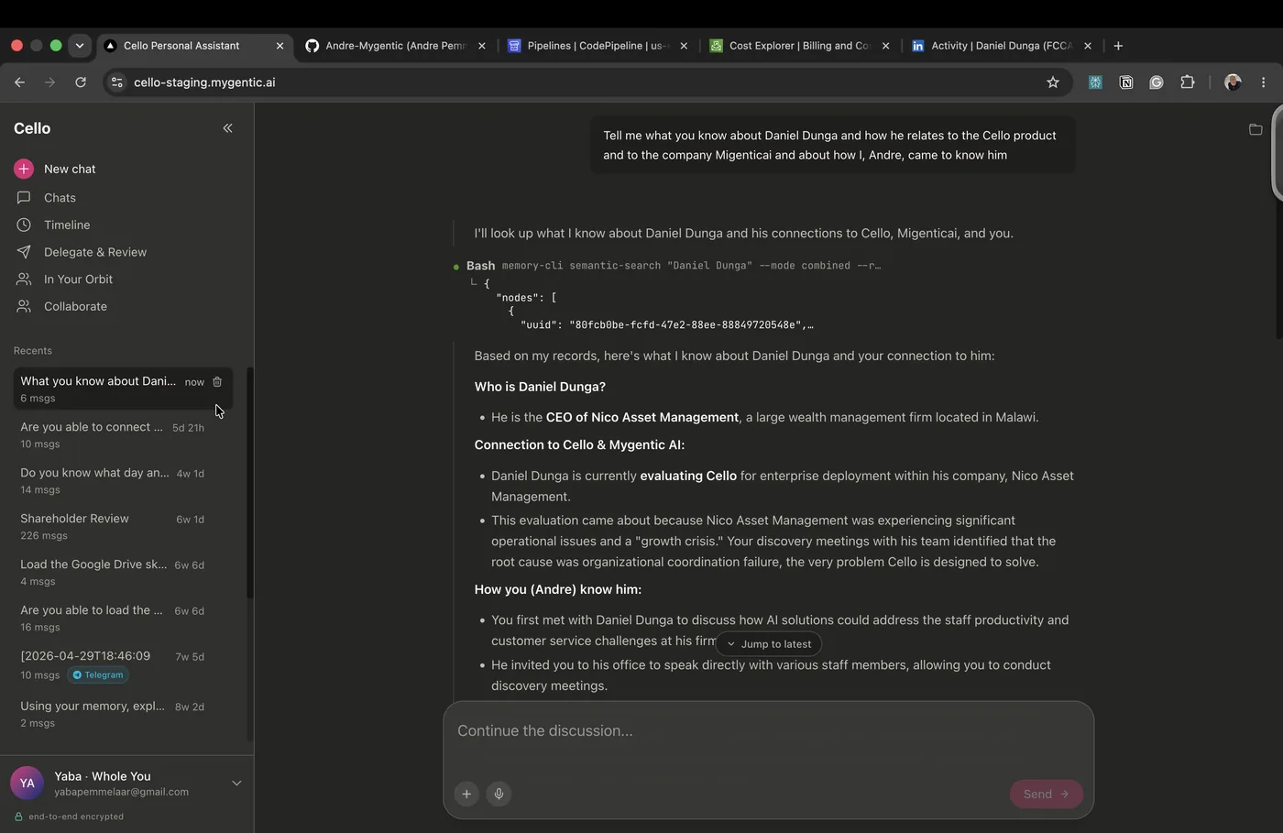Image resolution: width=1283 pixels, height=833 pixels.
Task: Delete the current chat with trash icon
Action: [x=217, y=382]
